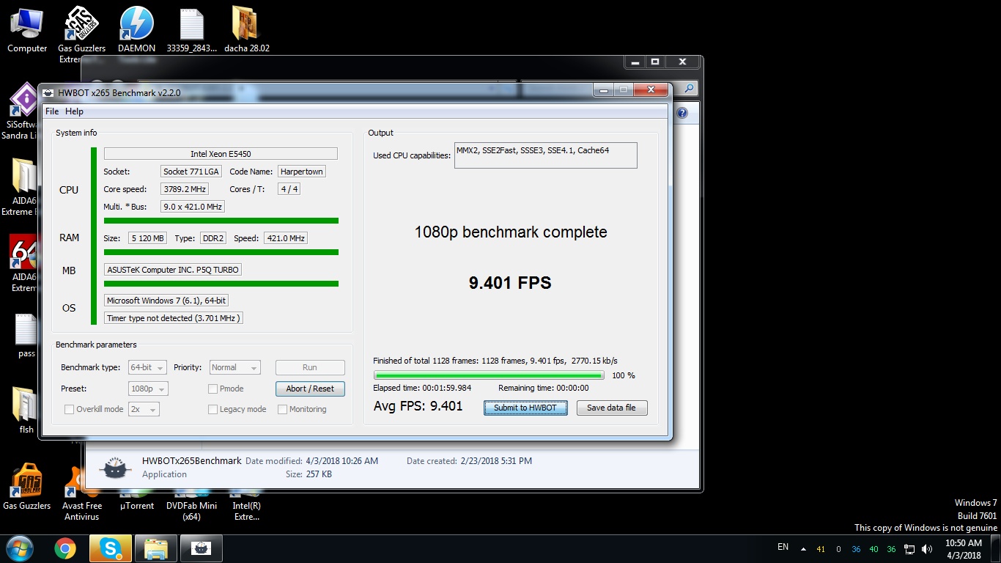Image resolution: width=1001 pixels, height=563 pixels.
Task: Expand the Preset 1080p dropdown
Action: click(x=148, y=389)
